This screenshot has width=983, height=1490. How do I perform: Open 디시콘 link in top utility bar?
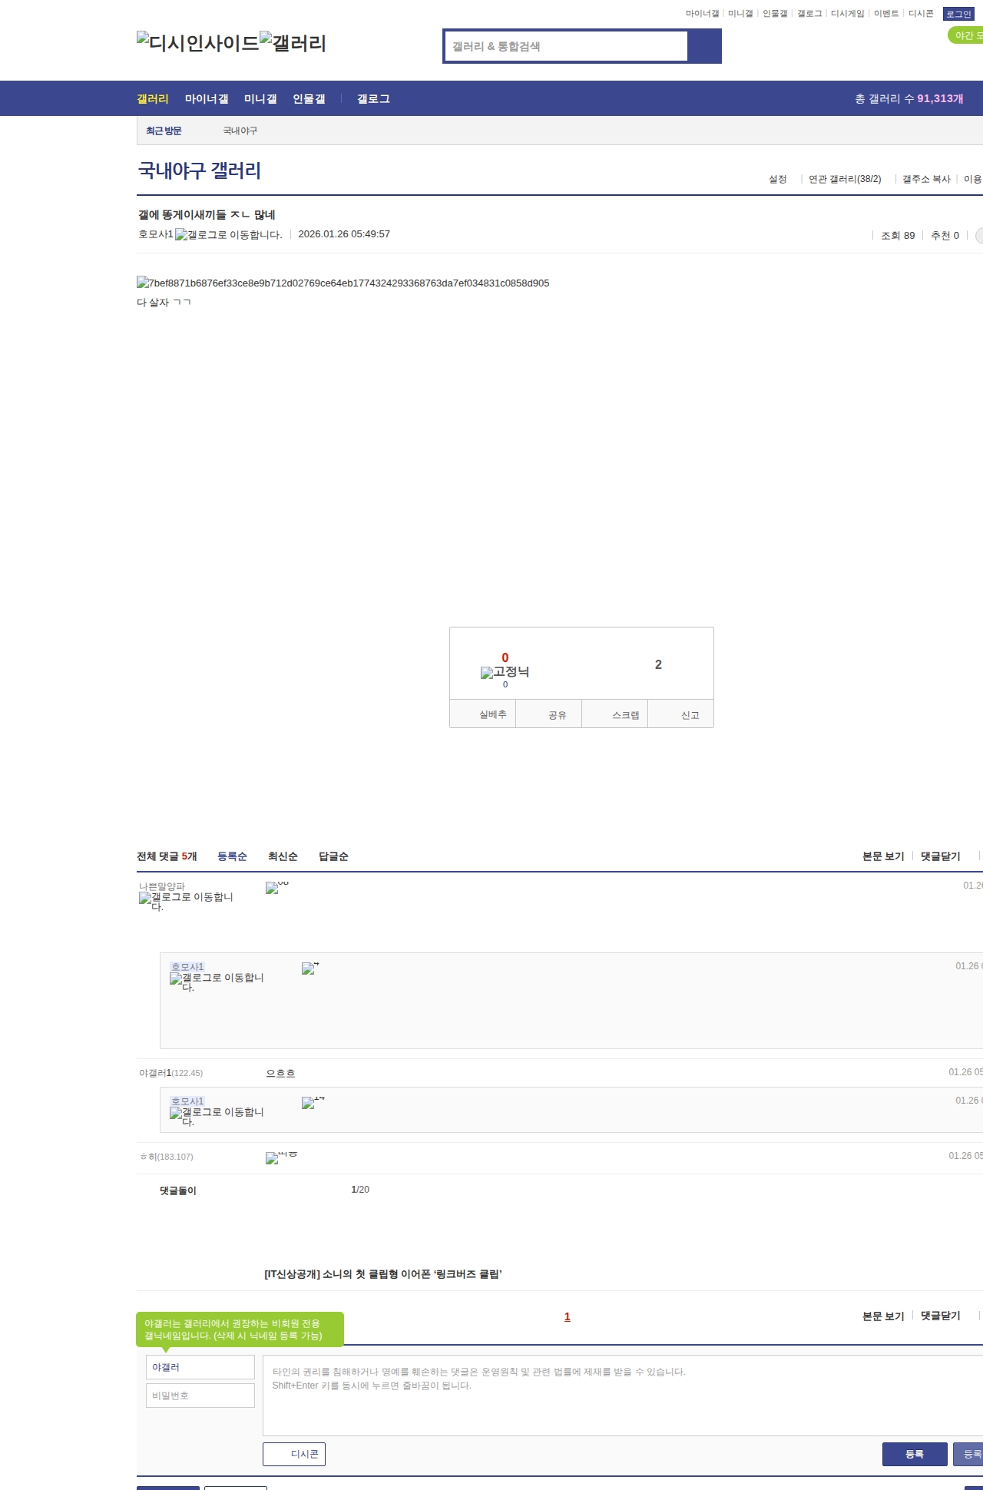921,14
